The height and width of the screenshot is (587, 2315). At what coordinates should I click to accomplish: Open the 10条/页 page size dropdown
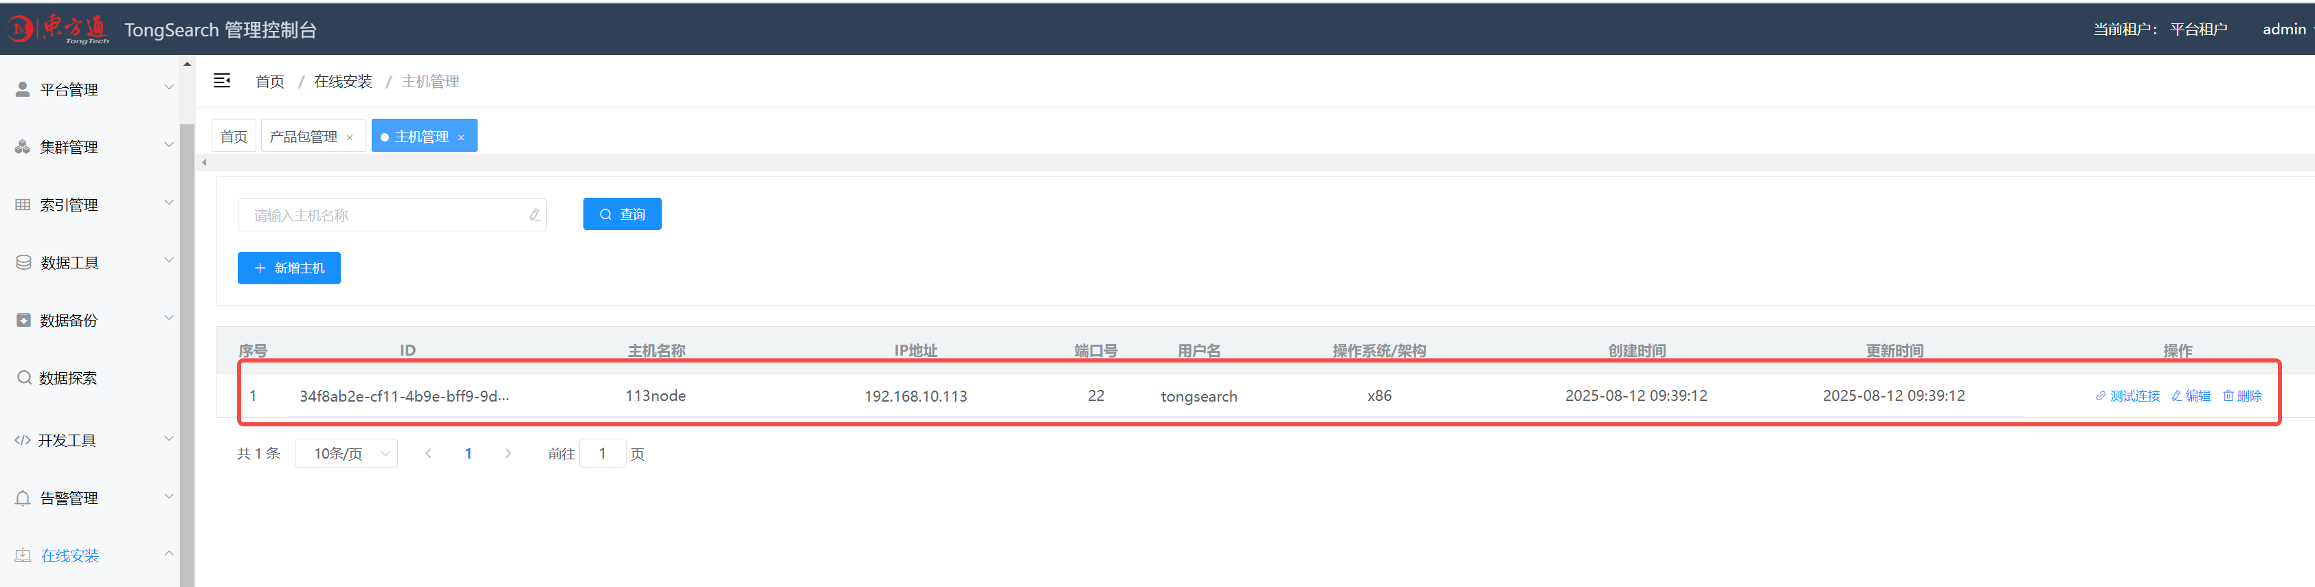point(346,453)
